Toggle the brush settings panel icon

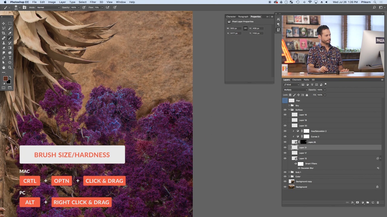24,7
